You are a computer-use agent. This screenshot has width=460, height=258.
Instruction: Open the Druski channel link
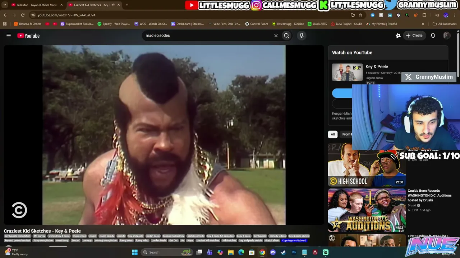[x=411, y=205]
